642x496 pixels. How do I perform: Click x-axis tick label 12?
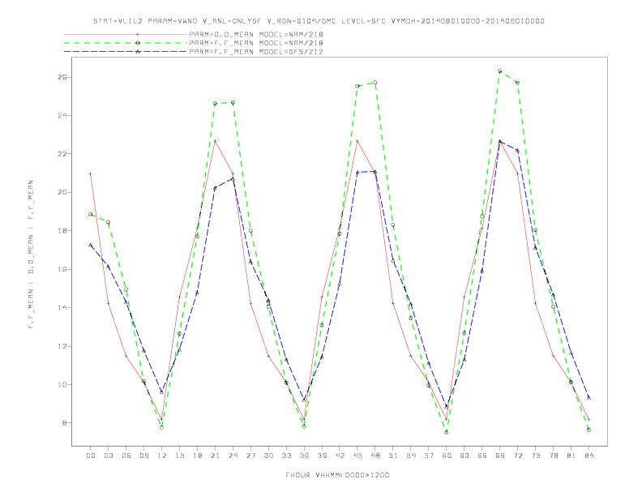162,455
